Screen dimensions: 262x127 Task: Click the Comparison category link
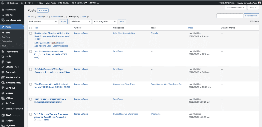[x=119, y=84]
